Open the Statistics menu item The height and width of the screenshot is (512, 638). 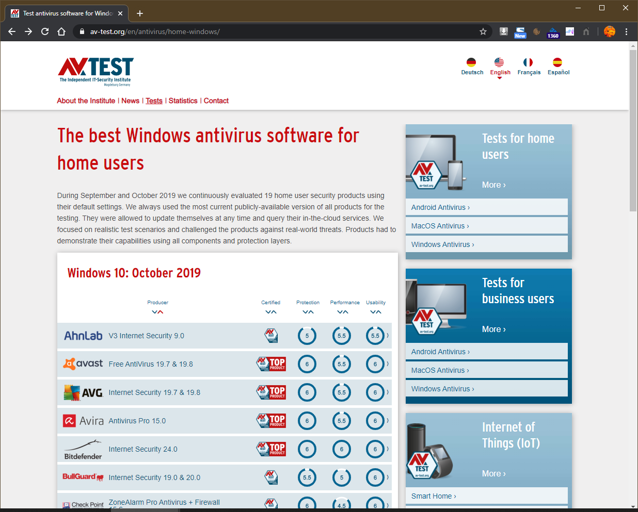(x=183, y=101)
